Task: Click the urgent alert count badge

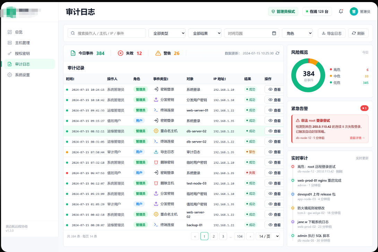Action: pos(364,108)
